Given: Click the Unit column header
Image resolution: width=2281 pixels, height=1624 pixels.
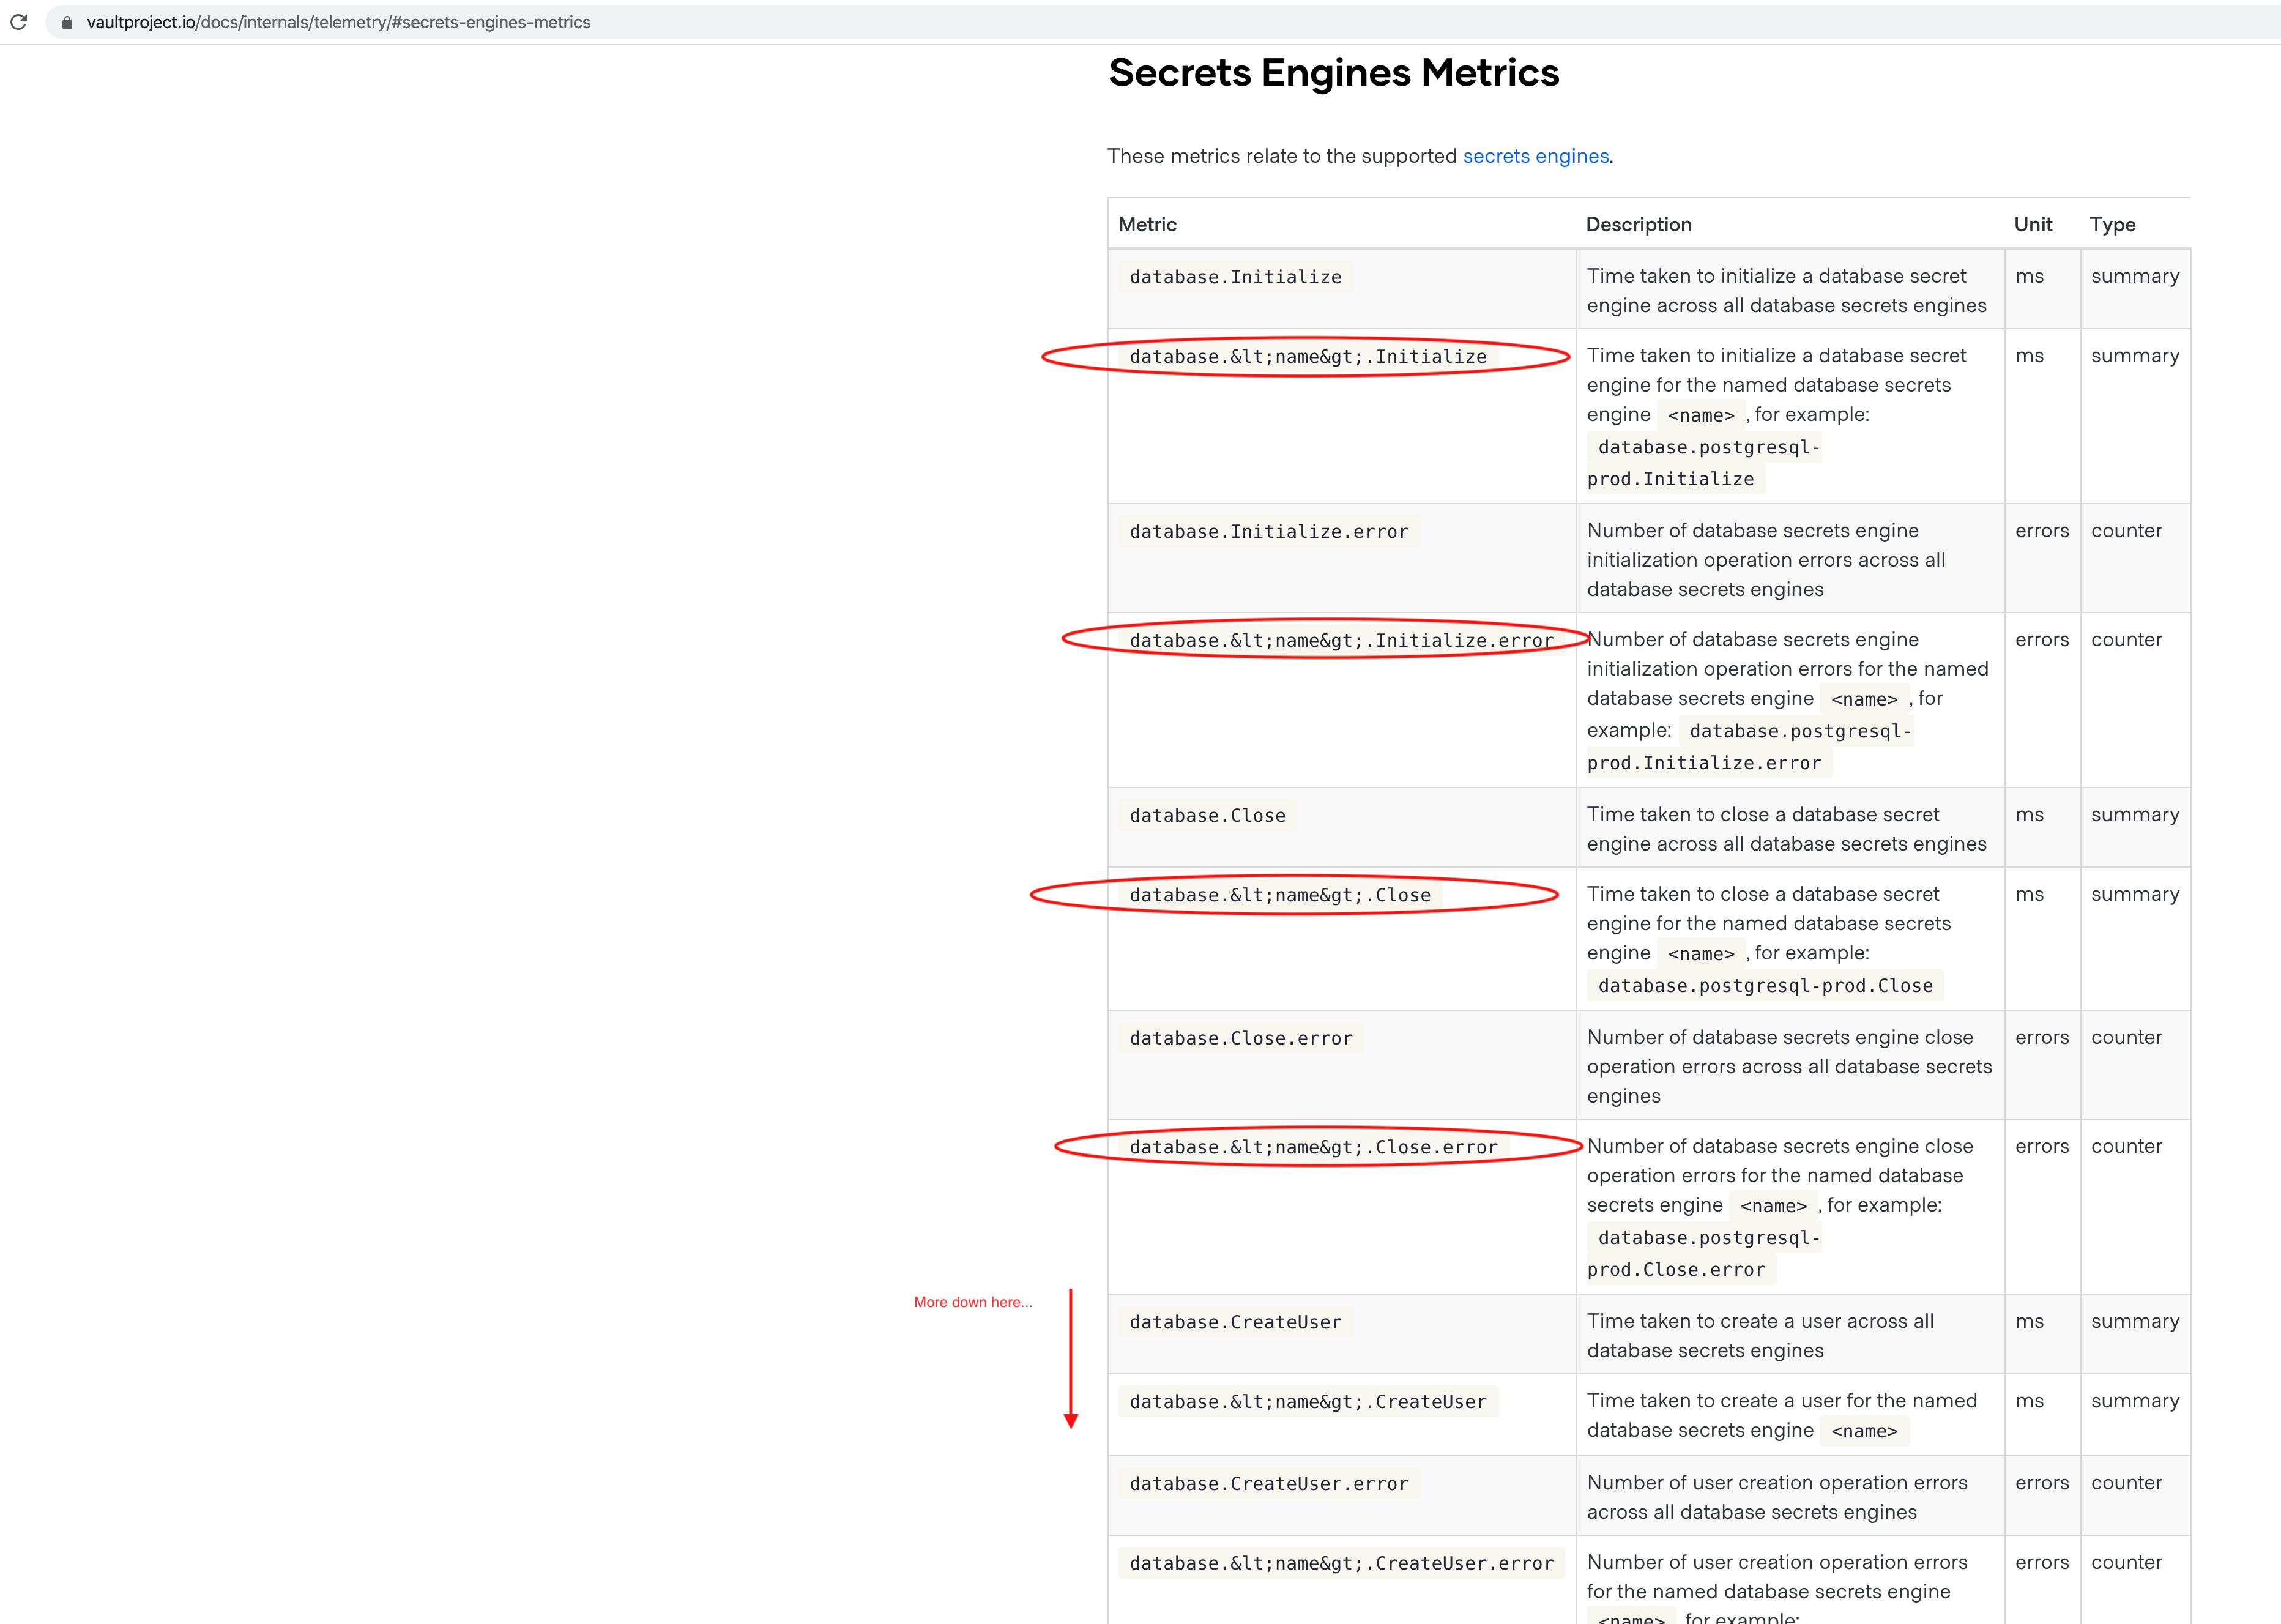Looking at the screenshot, I should [x=2032, y=224].
